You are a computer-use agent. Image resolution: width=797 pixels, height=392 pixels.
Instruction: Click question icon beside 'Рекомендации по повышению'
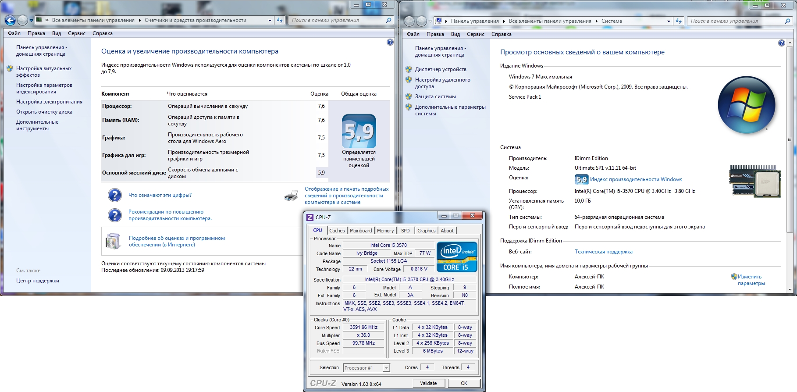115,215
